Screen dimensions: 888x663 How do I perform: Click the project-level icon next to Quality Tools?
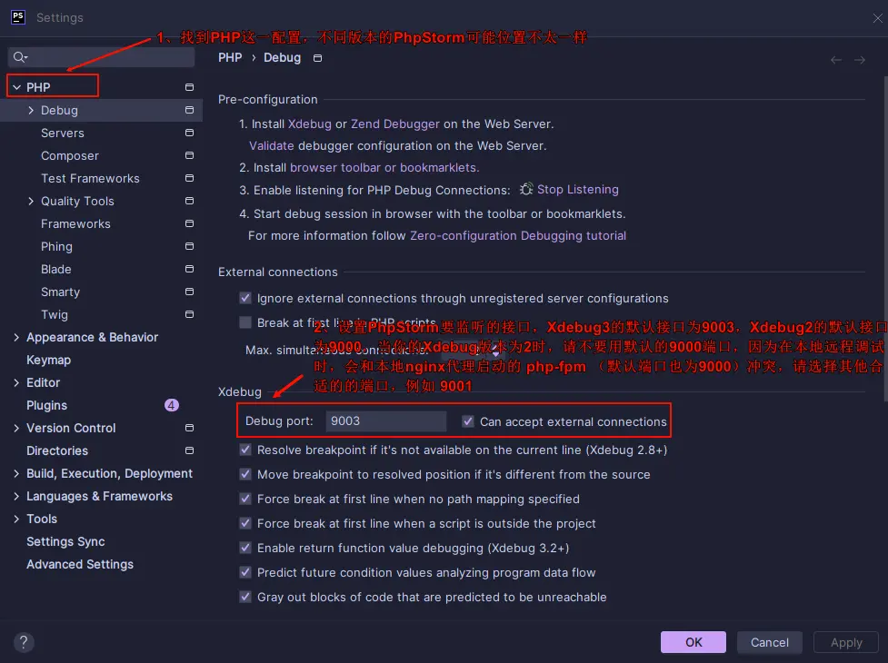tap(189, 201)
